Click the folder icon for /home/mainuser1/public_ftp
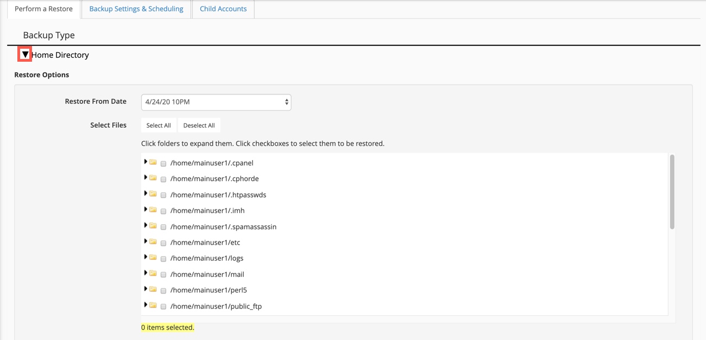The width and height of the screenshot is (706, 340). pyautogui.click(x=153, y=305)
